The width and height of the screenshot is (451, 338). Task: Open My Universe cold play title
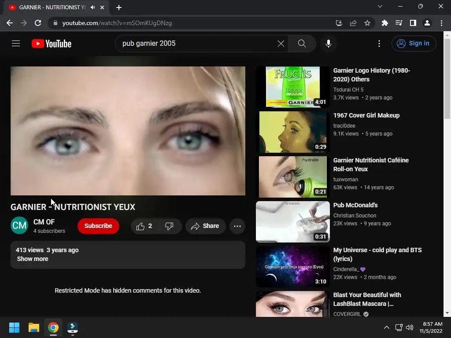click(377, 254)
